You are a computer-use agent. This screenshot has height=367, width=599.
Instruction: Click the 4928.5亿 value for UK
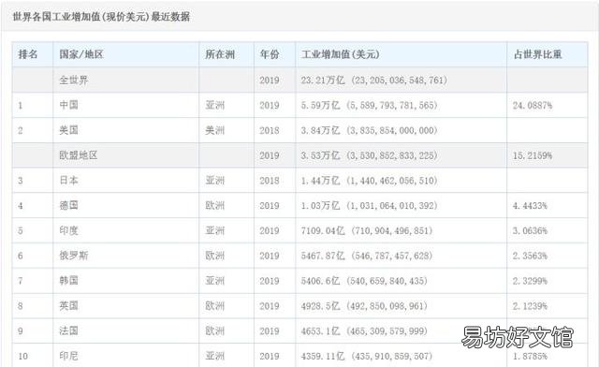[x=364, y=306]
